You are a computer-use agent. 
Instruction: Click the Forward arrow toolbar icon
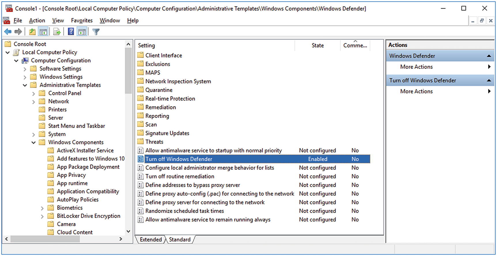[x=18, y=32]
